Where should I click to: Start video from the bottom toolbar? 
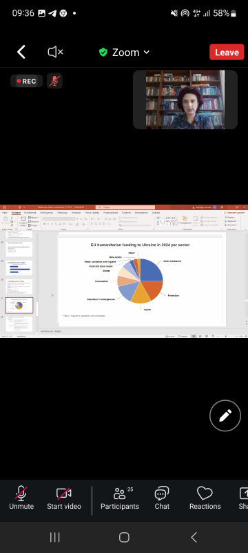coord(64,498)
